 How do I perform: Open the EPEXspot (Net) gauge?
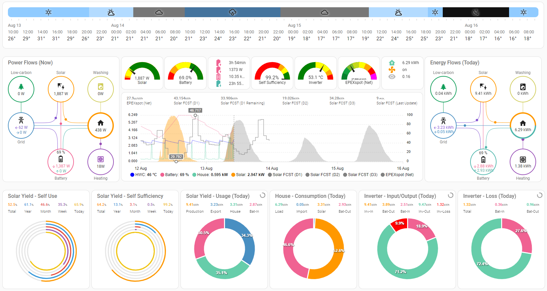click(359, 73)
